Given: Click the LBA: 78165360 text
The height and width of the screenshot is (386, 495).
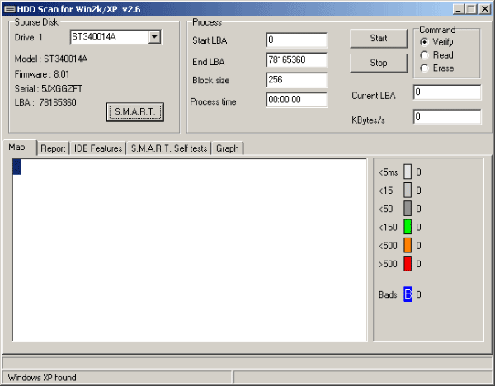Looking at the screenshot, I should [45, 102].
